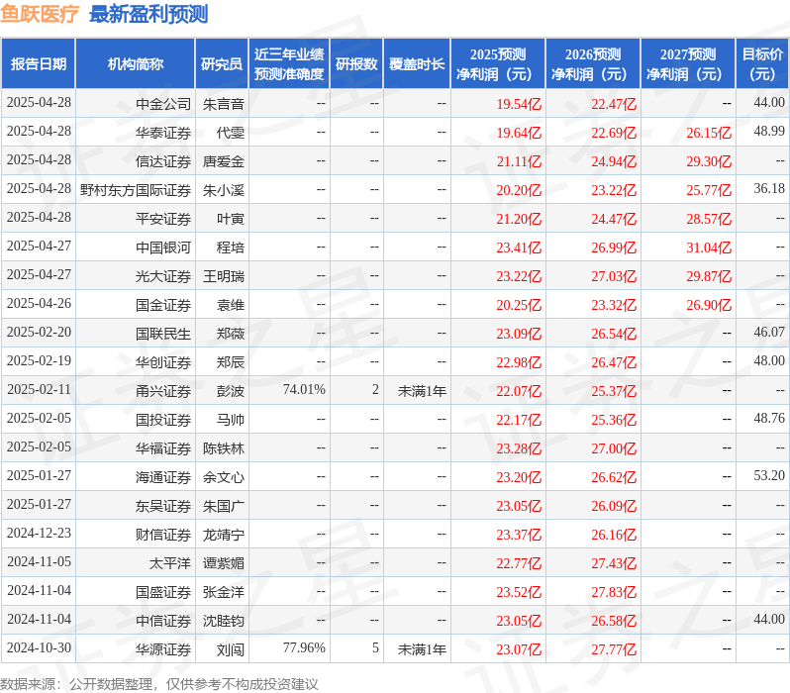Click analyst name 代雯
The height and width of the screenshot is (693, 790).
[x=231, y=133]
